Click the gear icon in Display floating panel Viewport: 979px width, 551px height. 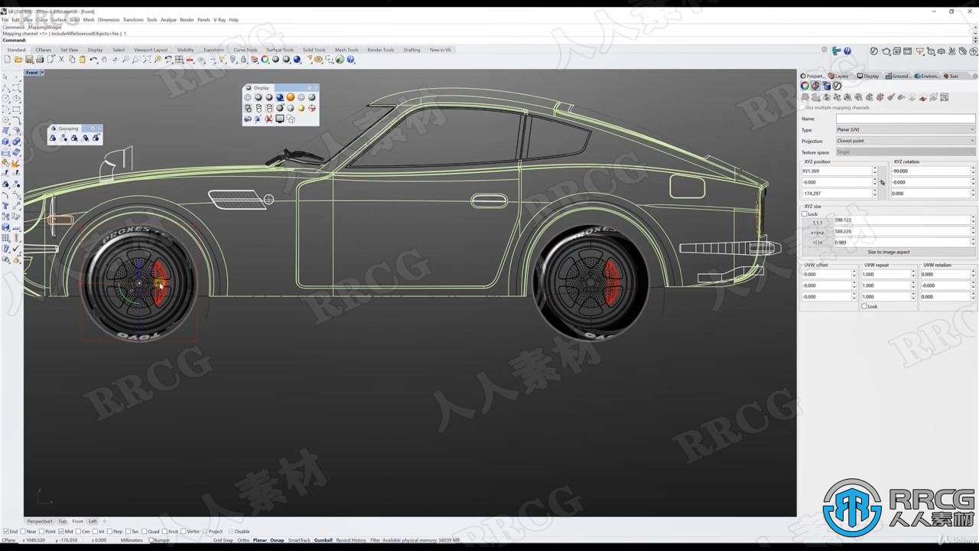click(309, 88)
